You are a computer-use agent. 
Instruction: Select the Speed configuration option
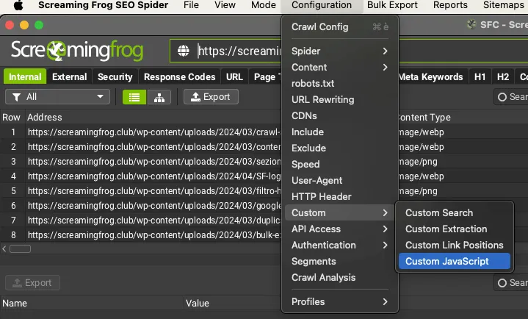pos(305,164)
